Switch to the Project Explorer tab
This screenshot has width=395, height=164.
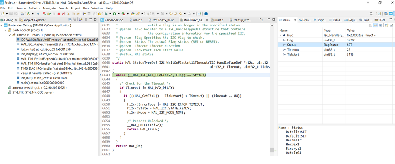click(32, 20)
